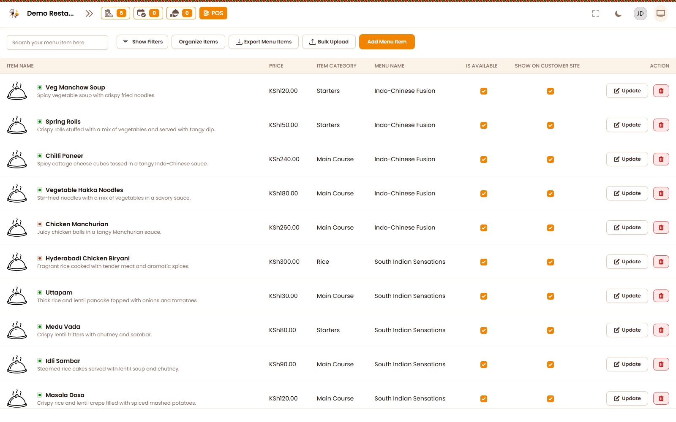Open reservations calendar icon showing 0
Screen dimensions: 676x422
[x=148, y=13]
